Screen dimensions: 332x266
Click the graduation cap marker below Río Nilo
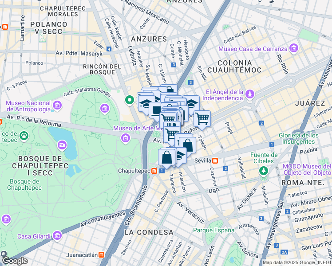pyautogui.click(x=193, y=103)
